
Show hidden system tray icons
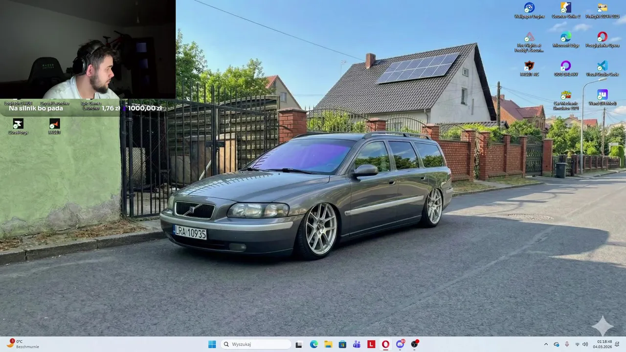(546, 344)
